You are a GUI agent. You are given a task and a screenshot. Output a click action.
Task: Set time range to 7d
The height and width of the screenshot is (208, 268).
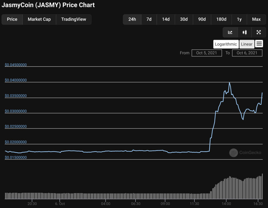[x=149, y=19]
